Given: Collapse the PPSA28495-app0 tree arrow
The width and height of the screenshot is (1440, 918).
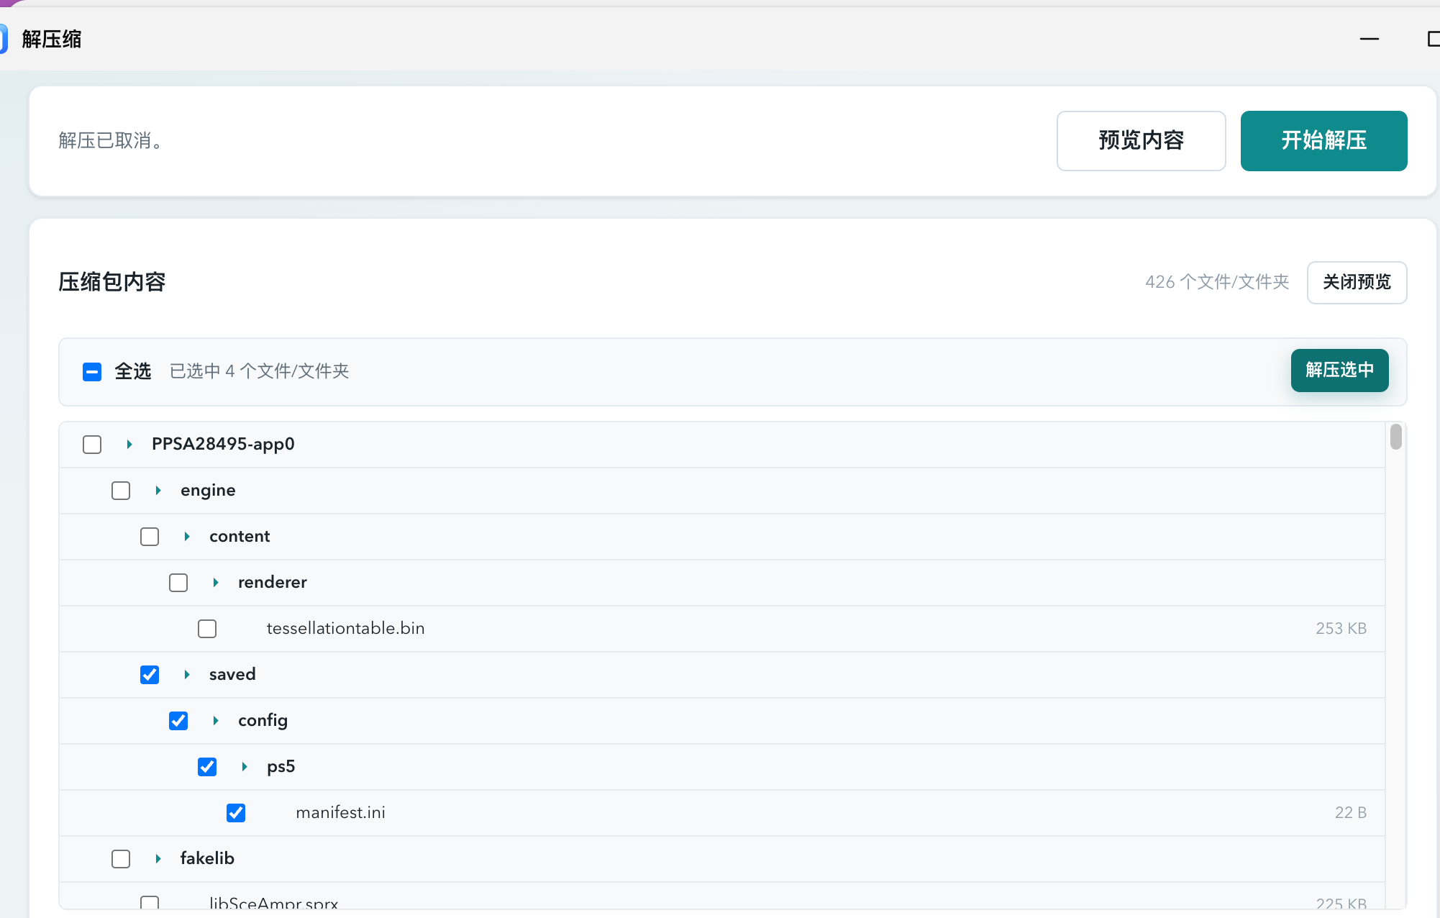Looking at the screenshot, I should coord(129,445).
